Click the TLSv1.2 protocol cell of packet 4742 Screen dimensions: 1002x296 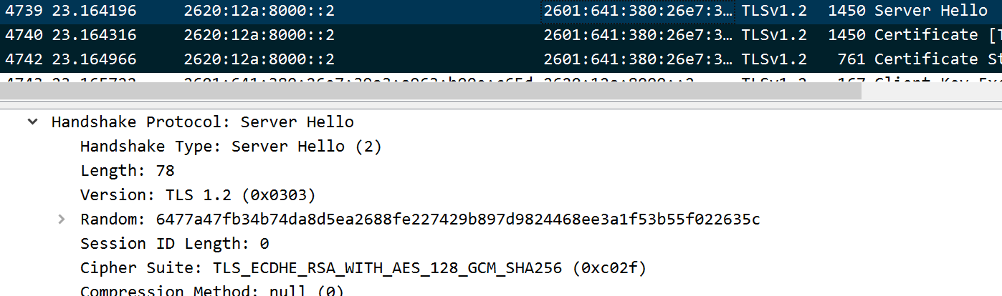click(774, 59)
